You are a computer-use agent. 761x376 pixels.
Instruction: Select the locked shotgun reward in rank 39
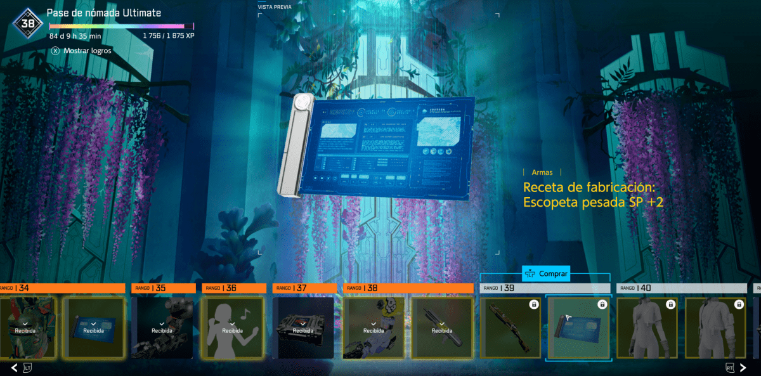click(511, 328)
